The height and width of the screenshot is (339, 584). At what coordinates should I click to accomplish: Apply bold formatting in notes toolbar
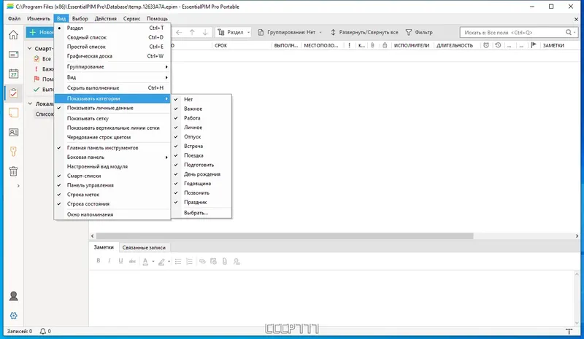pyautogui.click(x=99, y=261)
